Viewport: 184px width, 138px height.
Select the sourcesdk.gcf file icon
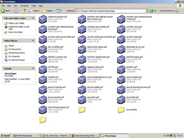tap(121, 100)
